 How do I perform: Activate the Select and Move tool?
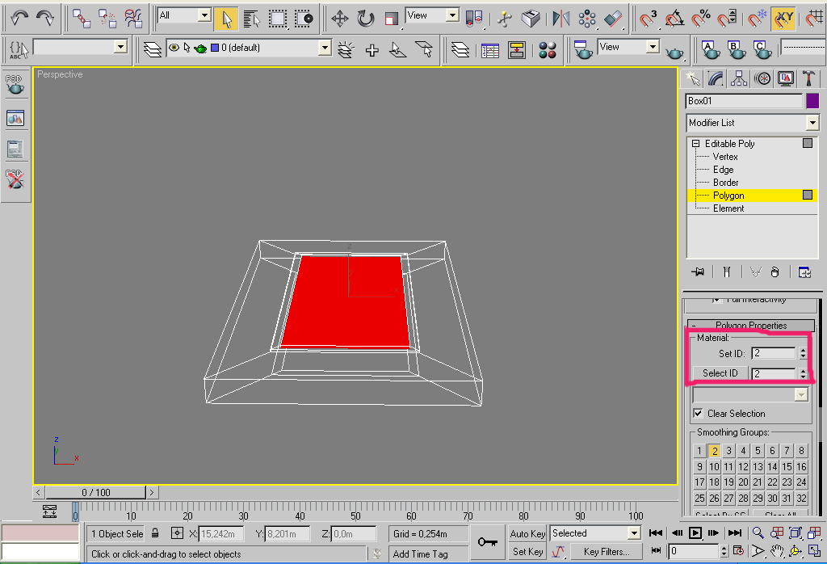340,19
